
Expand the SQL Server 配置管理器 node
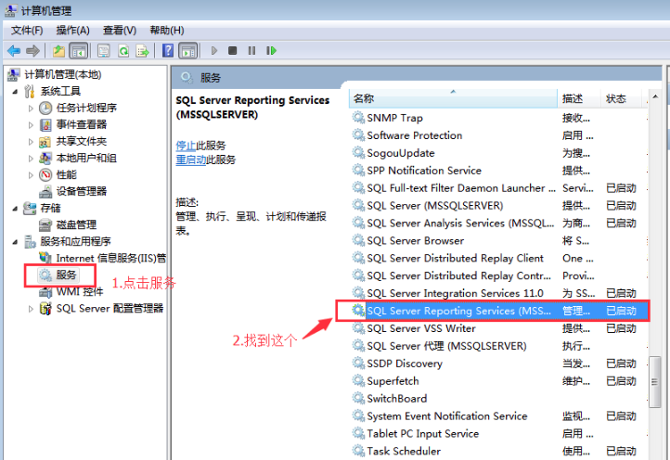(32, 309)
